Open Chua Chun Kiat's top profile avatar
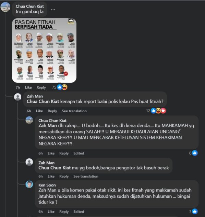Screen dimensions: 205x217 pyautogui.click(x=5, y=7)
